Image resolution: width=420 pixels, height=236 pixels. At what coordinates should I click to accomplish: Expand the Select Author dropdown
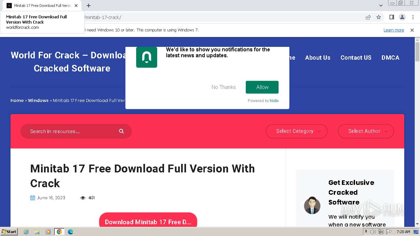[366, 131]
